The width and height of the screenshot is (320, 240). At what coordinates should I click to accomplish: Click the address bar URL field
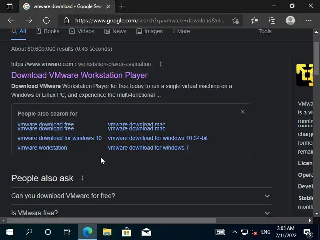[x=150, y=20]
